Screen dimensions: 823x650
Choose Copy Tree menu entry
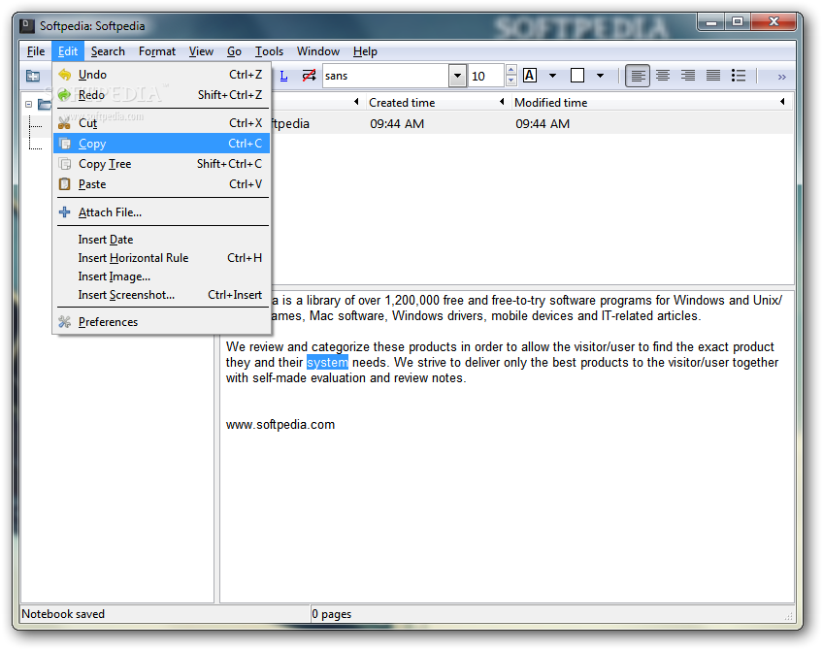162,164
